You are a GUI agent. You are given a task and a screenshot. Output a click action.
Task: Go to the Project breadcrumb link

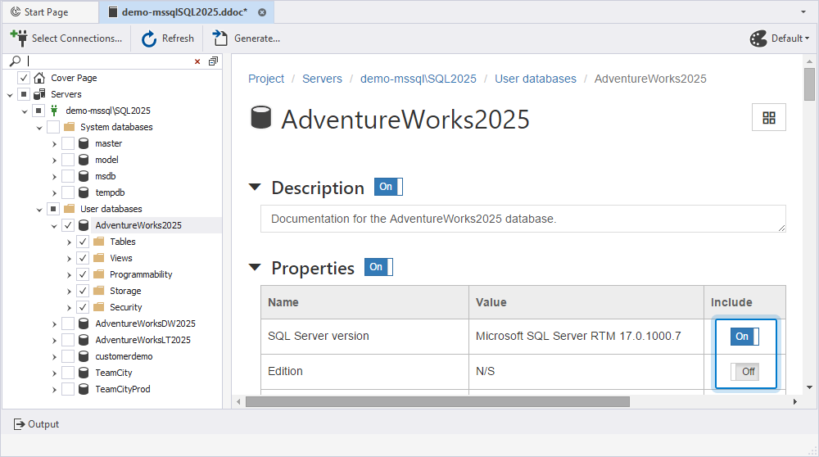click(266, 79)
